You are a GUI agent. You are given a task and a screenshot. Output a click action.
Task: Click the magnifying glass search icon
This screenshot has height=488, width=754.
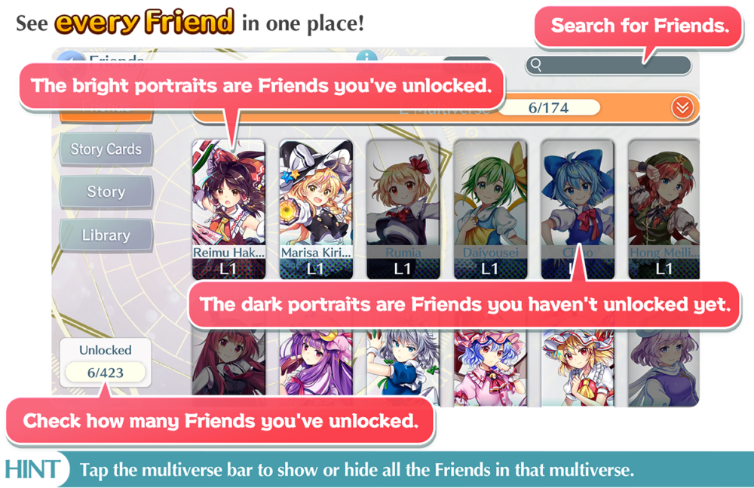pyautogui.click(x=535, y=66)
